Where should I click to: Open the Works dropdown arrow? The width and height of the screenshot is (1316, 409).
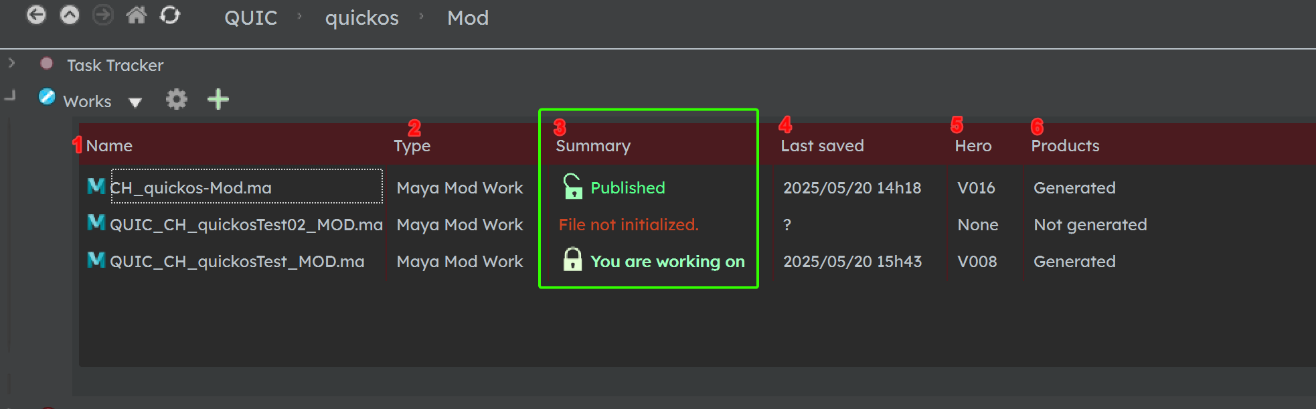point(135,102)
